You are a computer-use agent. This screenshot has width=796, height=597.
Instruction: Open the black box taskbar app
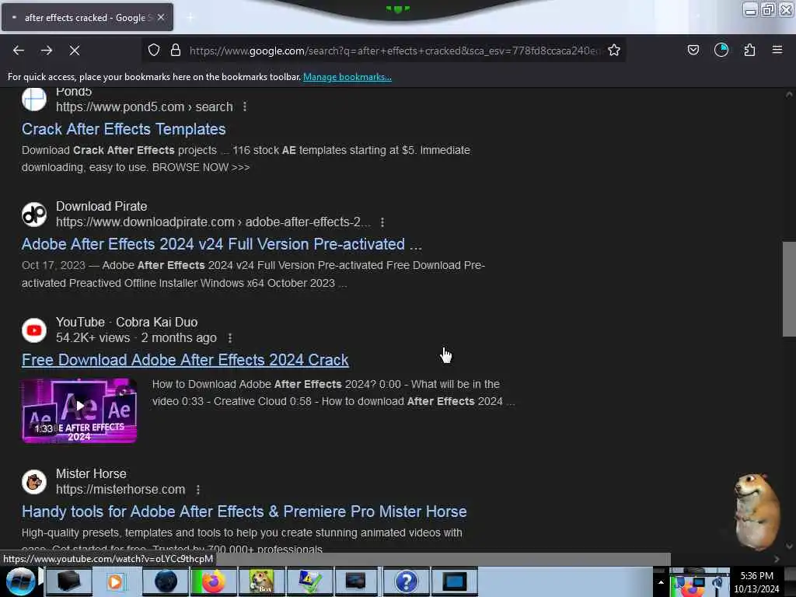pyautogui.click(x=68, y=581)
